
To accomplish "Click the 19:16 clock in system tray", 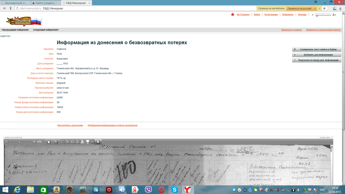I will [x=335, y=188].
